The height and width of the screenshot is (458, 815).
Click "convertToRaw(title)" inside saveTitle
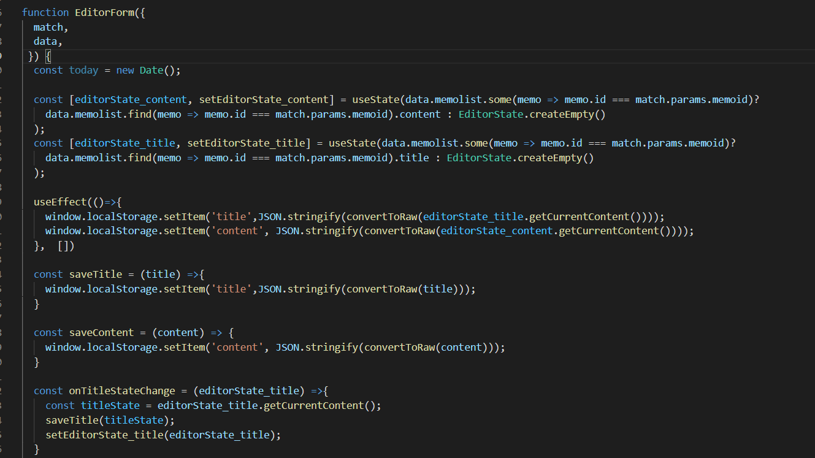click(x=403, y=289)
